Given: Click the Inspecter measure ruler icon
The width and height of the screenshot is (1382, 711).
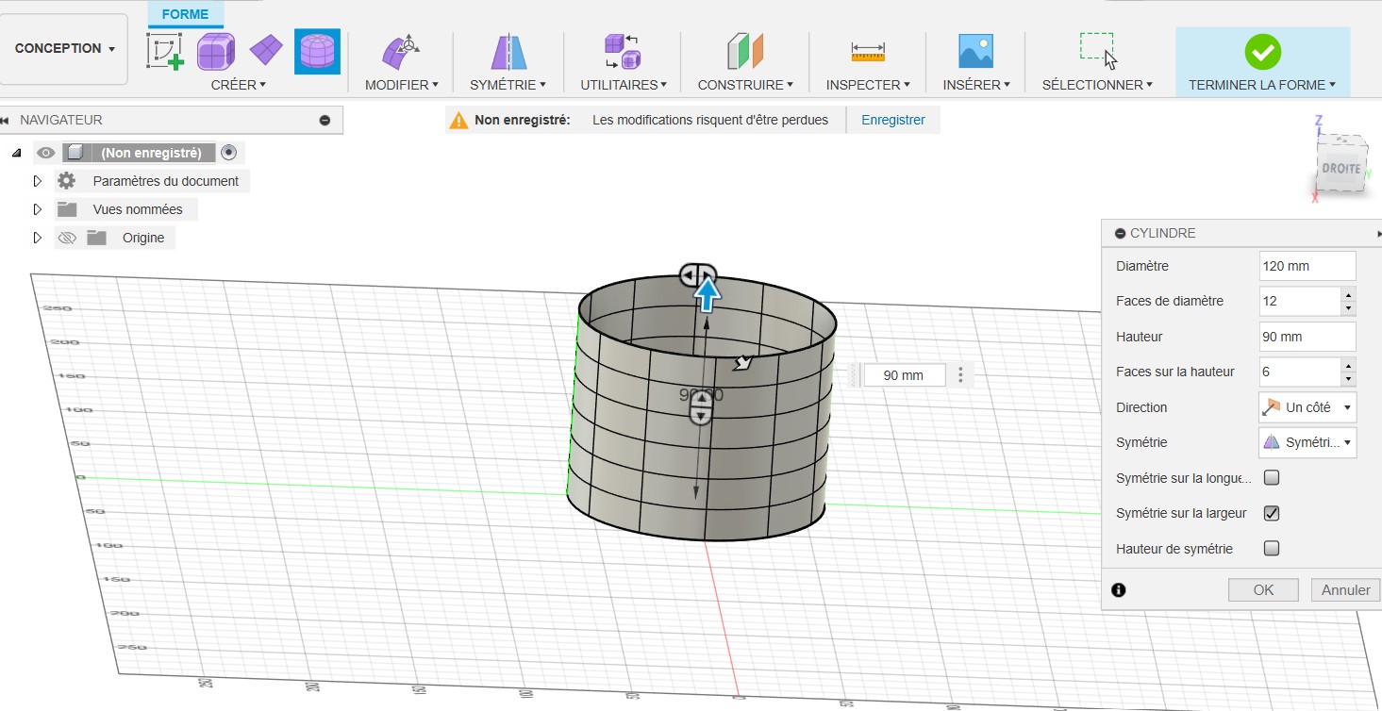Looking at the screenshot, I should point(867,51).
